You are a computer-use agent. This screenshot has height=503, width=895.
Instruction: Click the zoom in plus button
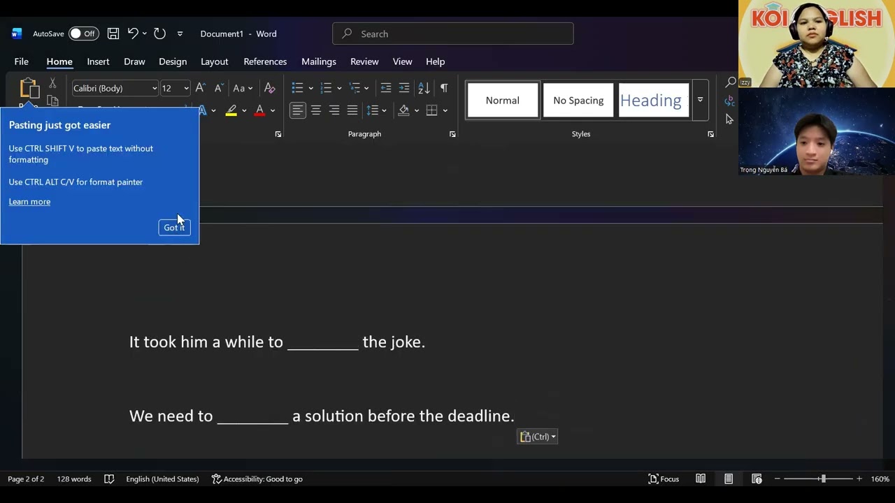pyautogui.click(x=859, y=479)
